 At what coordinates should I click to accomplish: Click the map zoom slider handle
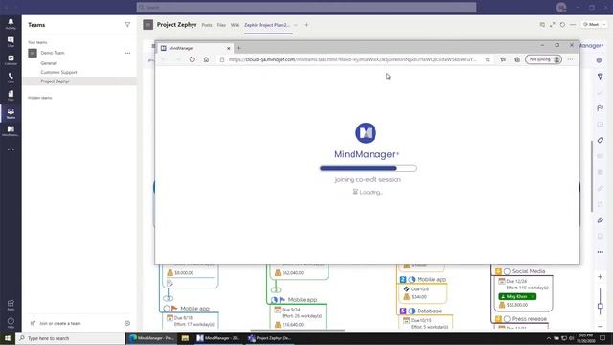coord(601,306)
